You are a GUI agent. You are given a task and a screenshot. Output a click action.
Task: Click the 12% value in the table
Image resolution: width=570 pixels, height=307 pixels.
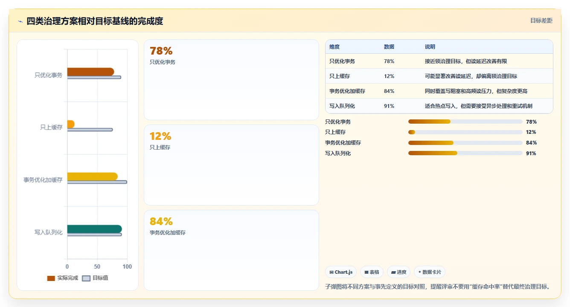coord(389,76)
